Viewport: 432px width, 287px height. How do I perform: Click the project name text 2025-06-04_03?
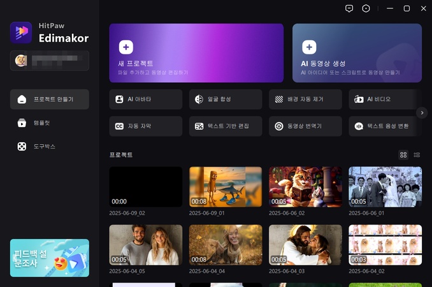(287, 271)
